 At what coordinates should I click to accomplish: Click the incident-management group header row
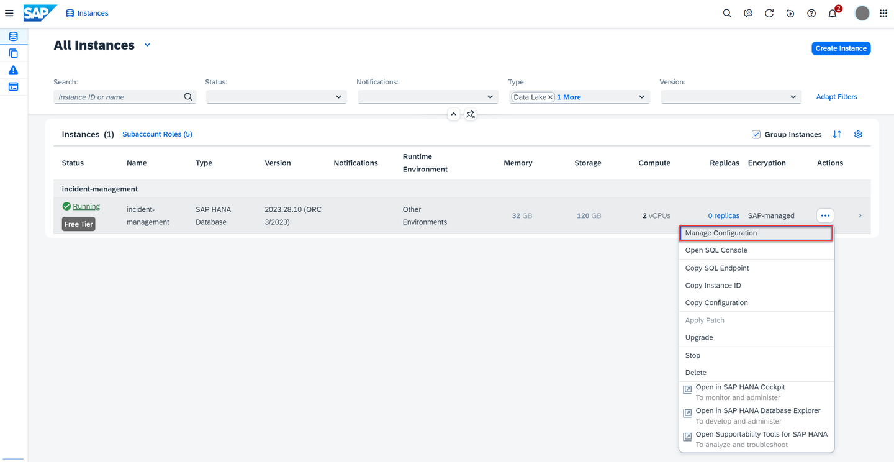[462, 189]
